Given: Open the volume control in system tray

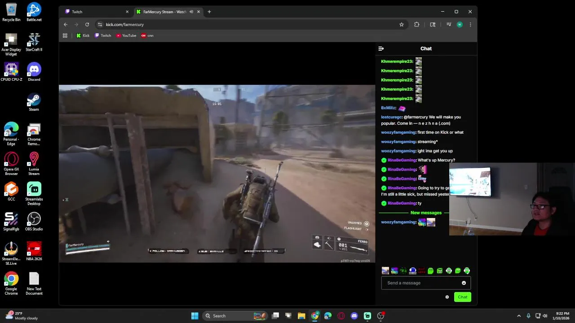Looking at the screenshot, I should coord(545,316).
